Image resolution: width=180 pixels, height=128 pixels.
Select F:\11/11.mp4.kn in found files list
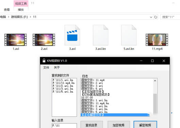click(64, 83)
